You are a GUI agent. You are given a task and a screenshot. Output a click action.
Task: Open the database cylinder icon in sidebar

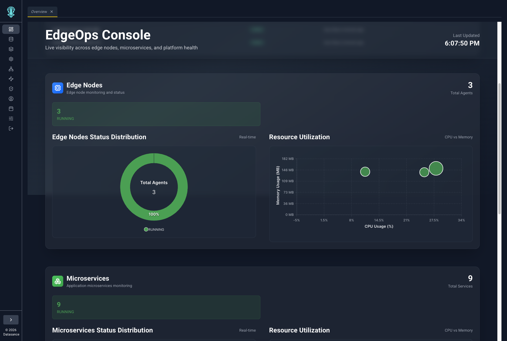(11, 39)
